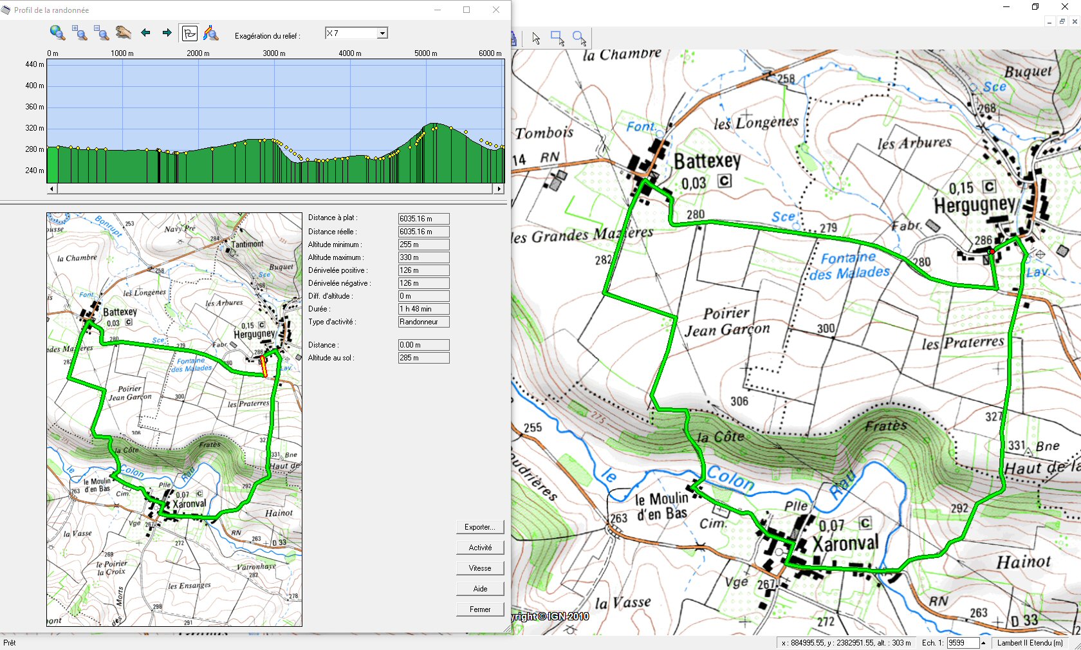Screen dimensions: 1081x650
Task: Click the 3000 m label on distance axis
Action: coord(274,53)
